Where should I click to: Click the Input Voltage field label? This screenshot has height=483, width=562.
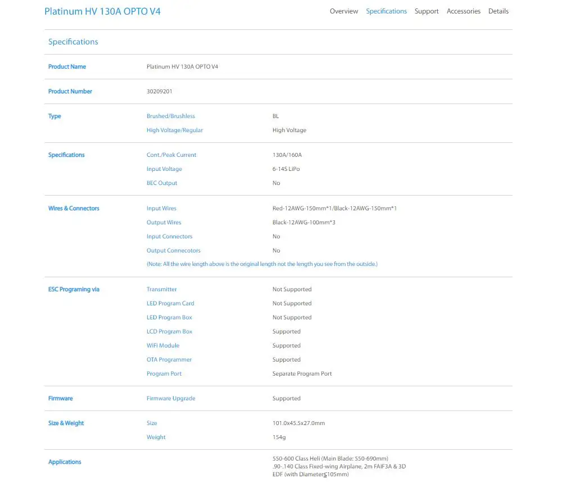tap(164, 169)
